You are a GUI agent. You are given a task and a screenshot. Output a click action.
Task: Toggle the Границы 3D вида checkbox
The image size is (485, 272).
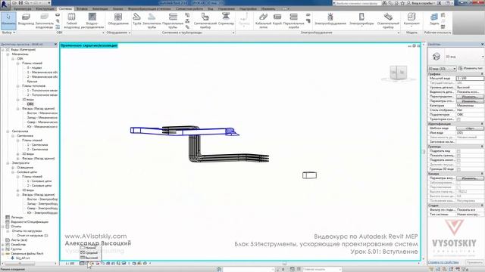pyautogui.click(x=458, y=169)
